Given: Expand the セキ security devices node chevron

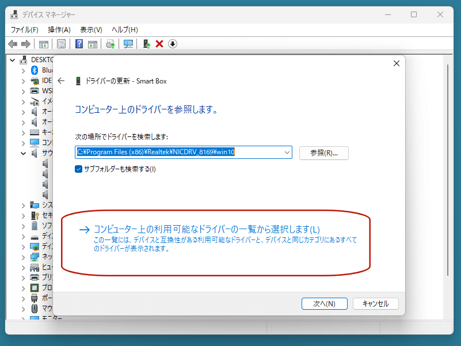Looking at the screenshot, I should point(23,216).
